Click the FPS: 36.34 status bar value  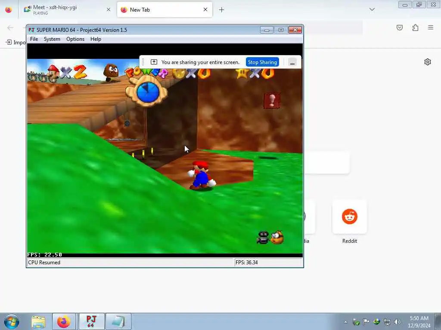click(x=247, y=263)
